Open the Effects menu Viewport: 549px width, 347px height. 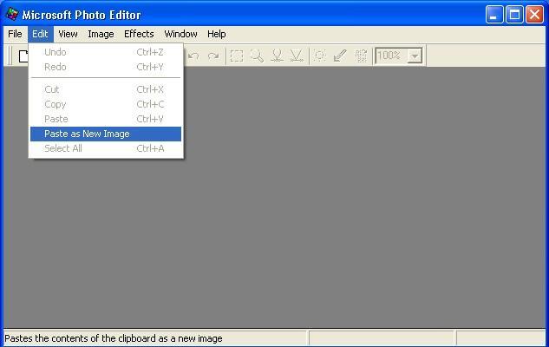139,34
